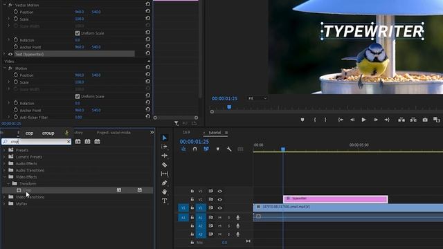Toggle Linked Selection in timeline

click(x=206, y=149)
